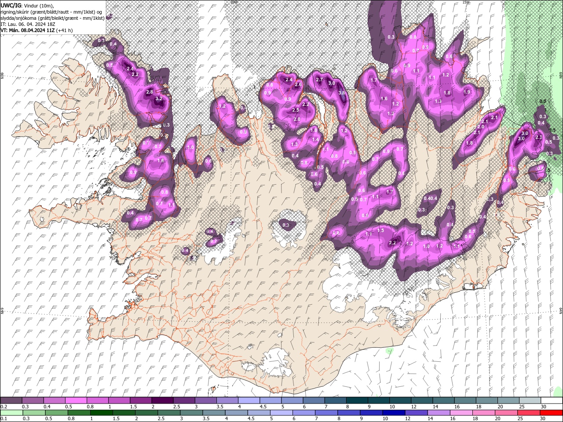This screenshot has width=563, height=422.
Task: Click the crimson swatch labeled 25, lower legend row
Action: pyautogui.click(x=529, y=413)
